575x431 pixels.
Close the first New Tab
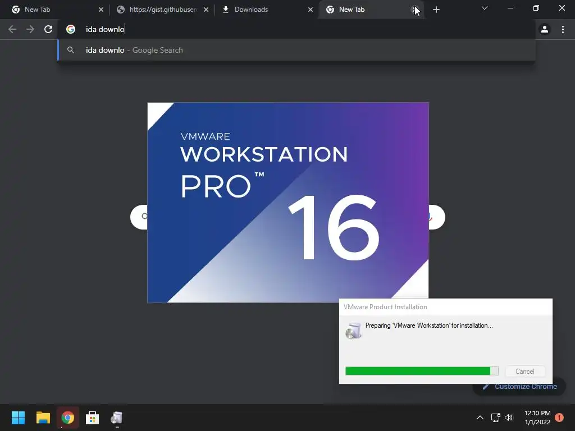click(101, 10)
